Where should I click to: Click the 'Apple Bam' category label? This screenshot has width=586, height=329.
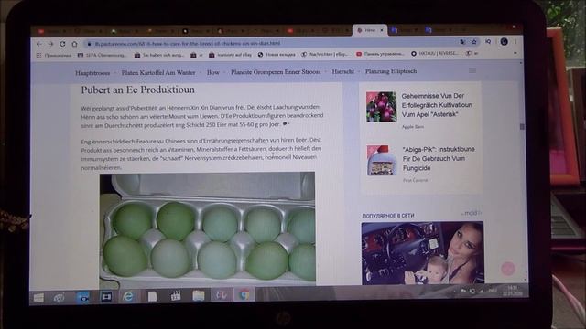coord(413,127)
